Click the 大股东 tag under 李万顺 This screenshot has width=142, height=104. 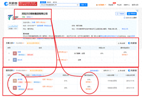click(20, 82)
